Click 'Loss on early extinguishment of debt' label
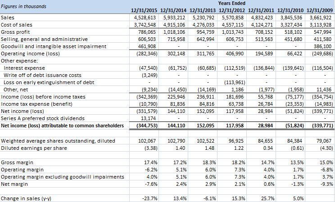The image size is (335, 202). tap(49, 82)
